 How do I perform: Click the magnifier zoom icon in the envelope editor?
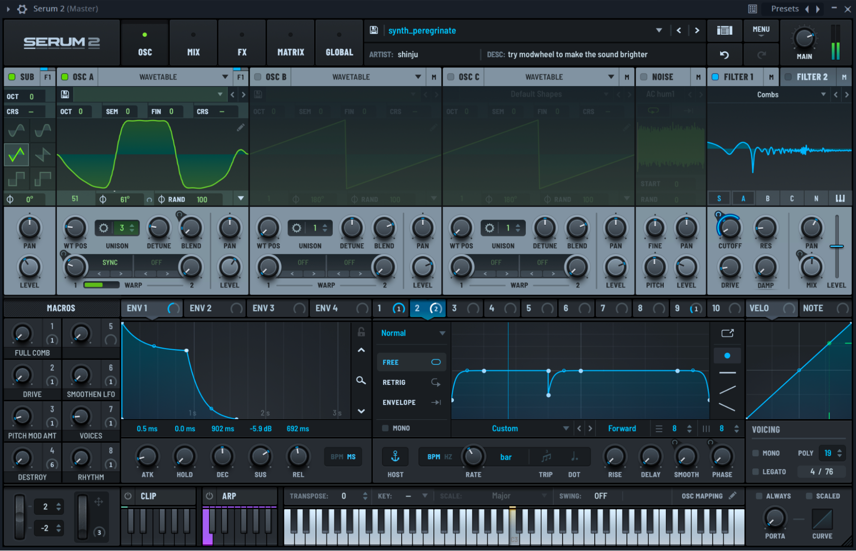pos(361,381)
